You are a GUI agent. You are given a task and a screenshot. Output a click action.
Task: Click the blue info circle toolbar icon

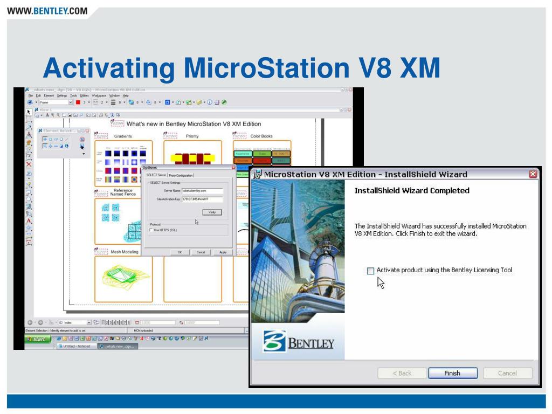click(x=210, y=102)
